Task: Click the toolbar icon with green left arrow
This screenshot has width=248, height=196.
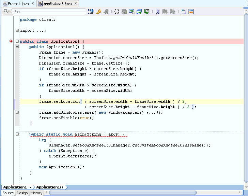Action: 131,11
